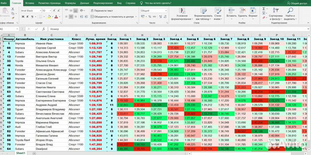Switch to the Данные tab
The height and width of the screenshot is (155, 311).
tap(85, 3)
